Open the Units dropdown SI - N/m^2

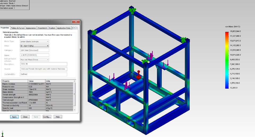tap(35, 46)
